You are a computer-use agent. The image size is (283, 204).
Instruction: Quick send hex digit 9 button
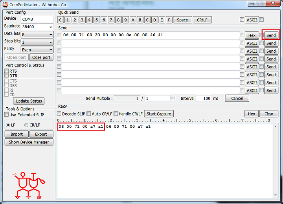point(125,20)
